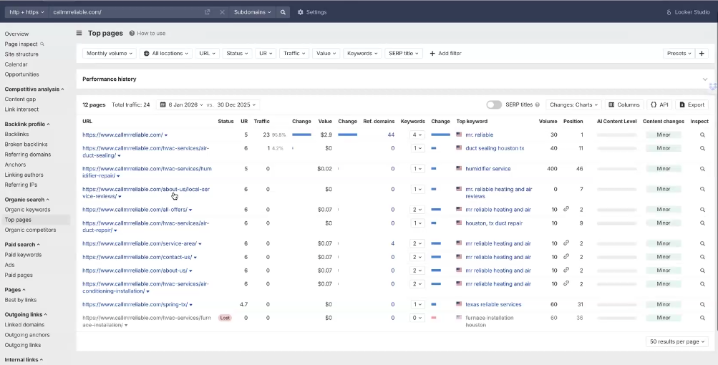Toggle the SERP titles switch
718x365 pixels.
[x=494, y=104]
